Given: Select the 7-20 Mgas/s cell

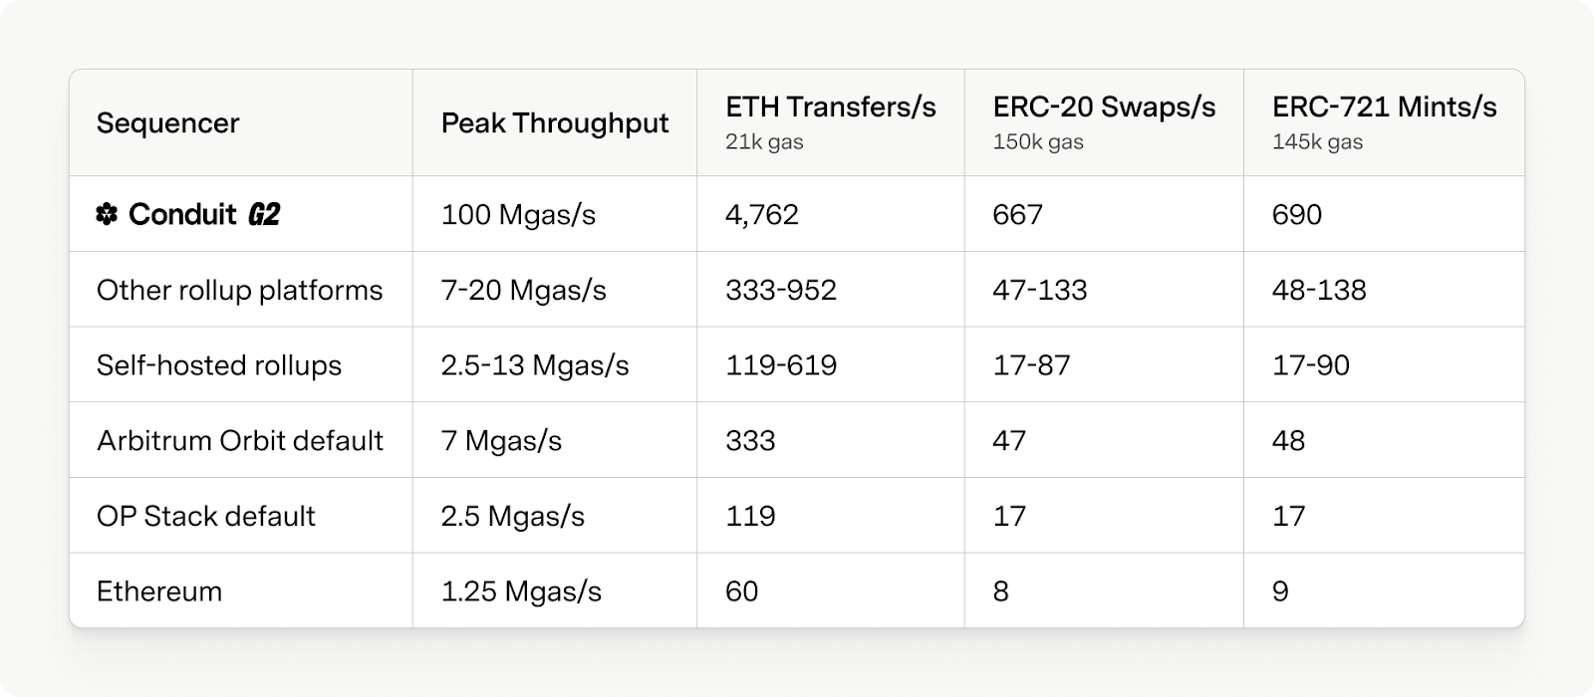Looking at the screenshot, I should click(523, 290).
